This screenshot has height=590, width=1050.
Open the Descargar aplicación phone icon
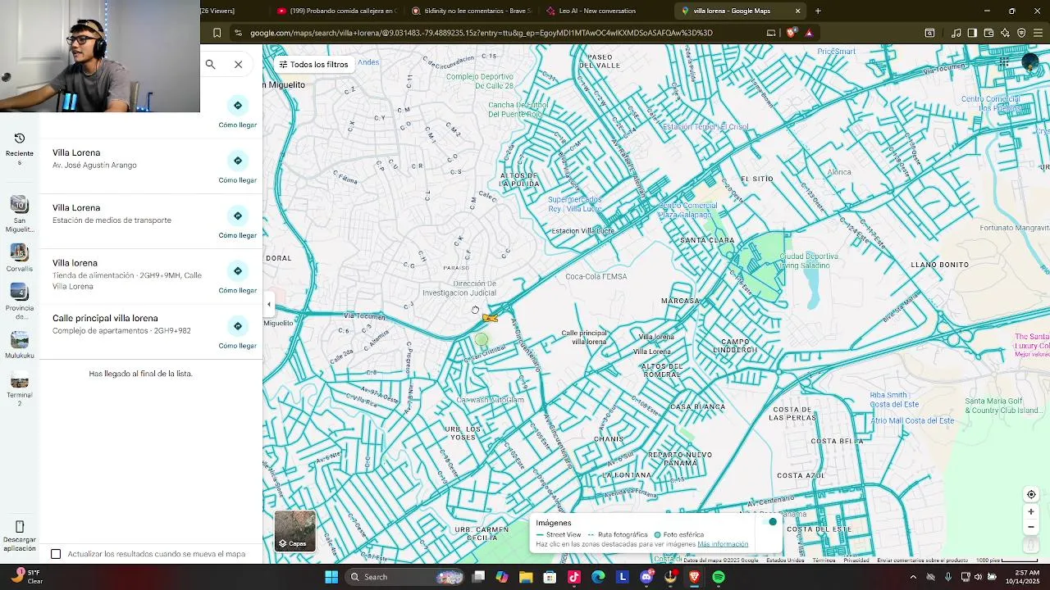pyautogui.click(x=20, y=526)
